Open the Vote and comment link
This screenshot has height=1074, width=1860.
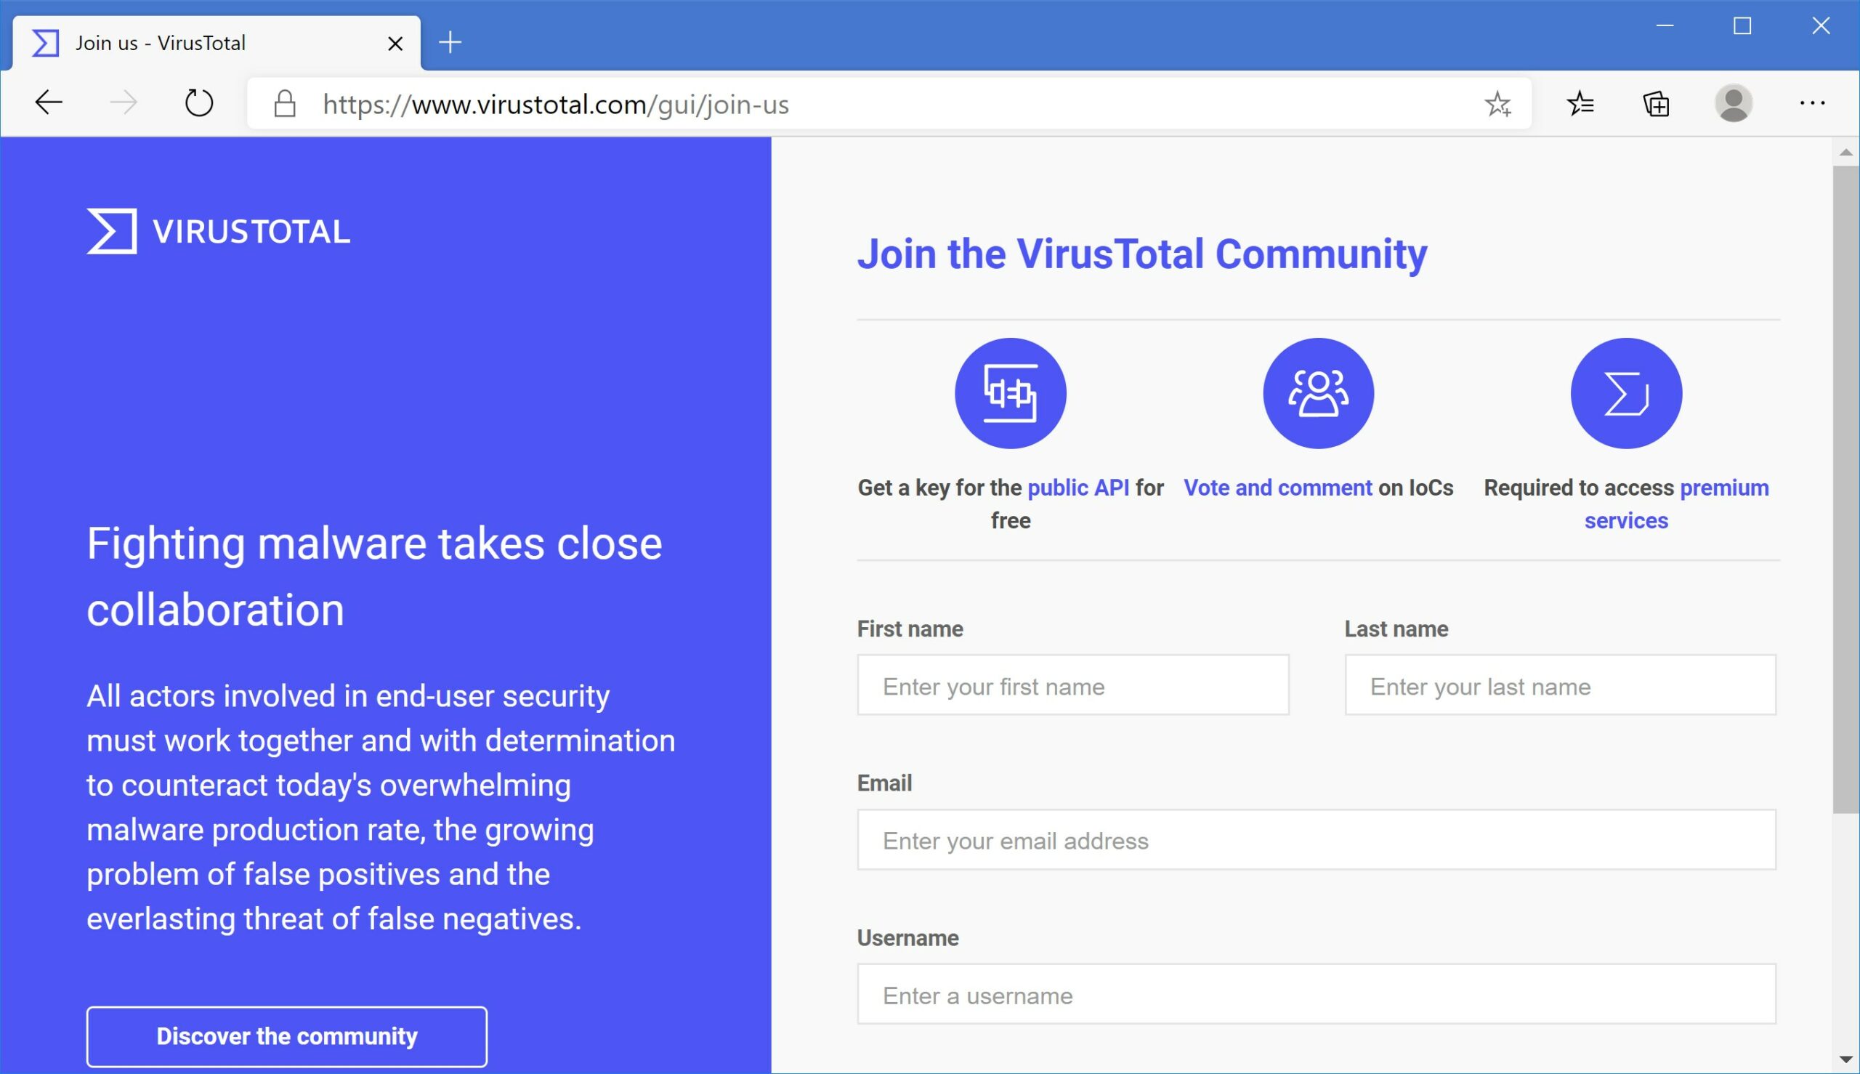click(x=1278, y=488)
